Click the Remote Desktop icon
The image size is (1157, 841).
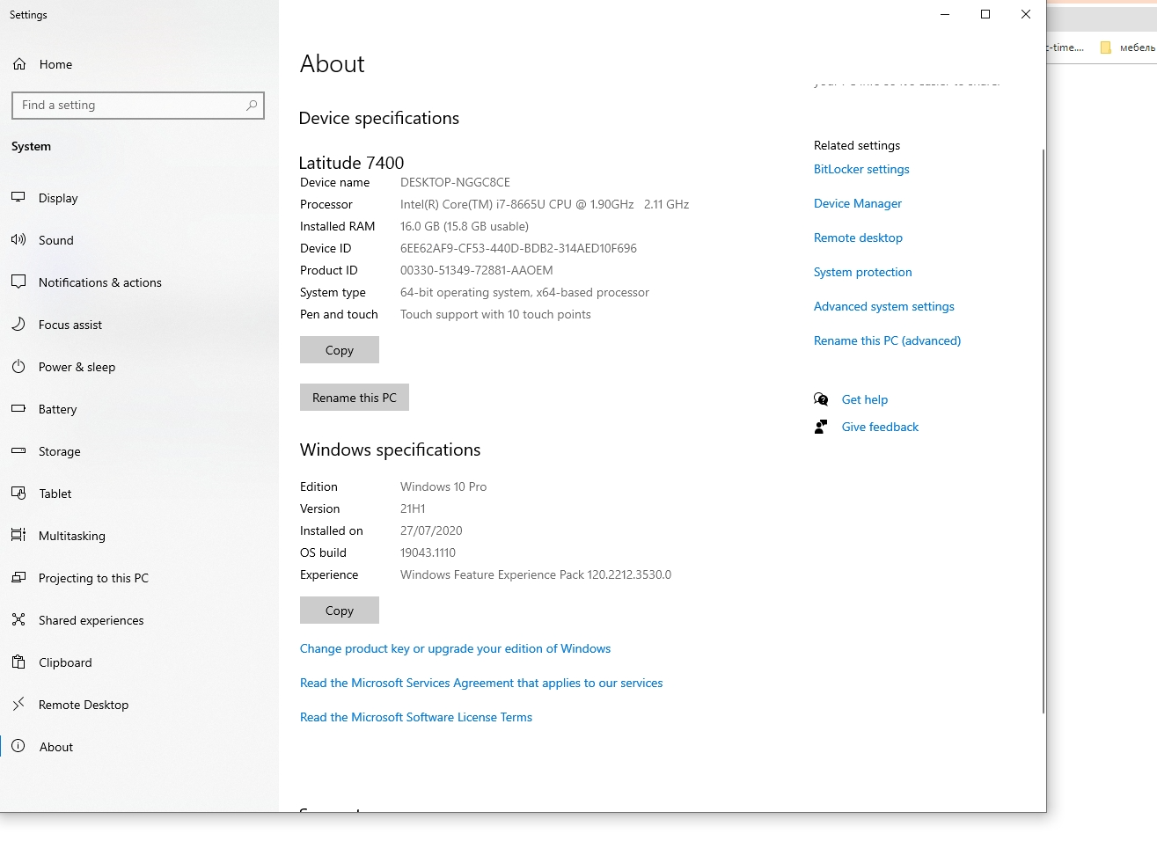[18, 704]
